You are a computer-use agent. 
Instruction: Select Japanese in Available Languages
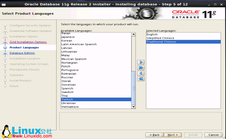click(x=96, y=37)
